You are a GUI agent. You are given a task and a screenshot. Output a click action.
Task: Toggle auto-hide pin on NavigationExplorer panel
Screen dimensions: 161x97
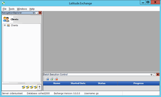37,13
